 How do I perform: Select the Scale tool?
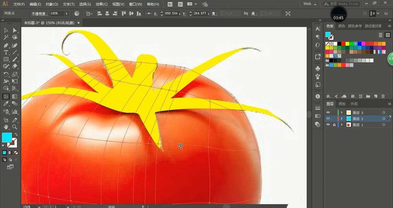[15, 74]
